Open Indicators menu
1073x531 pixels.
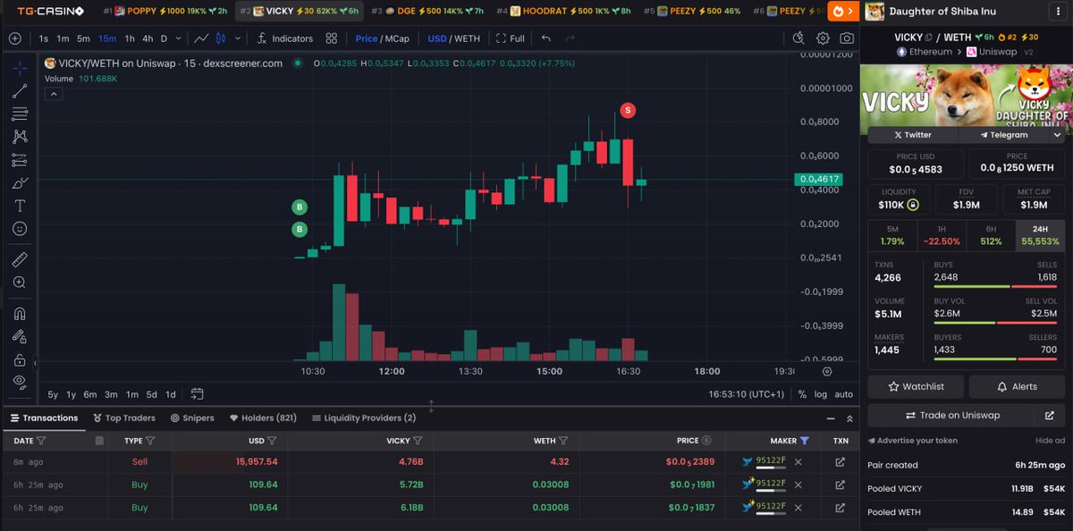284,38
